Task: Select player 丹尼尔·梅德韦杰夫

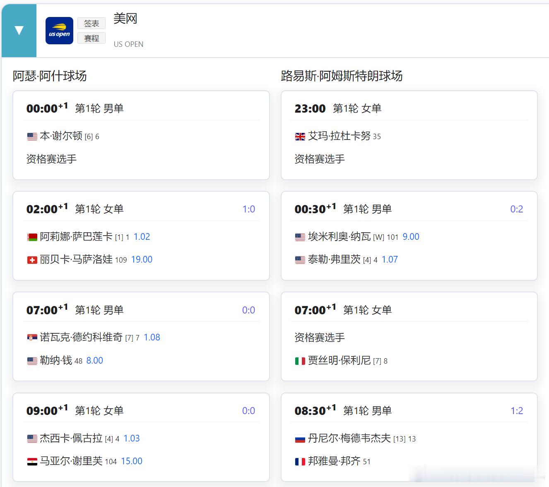Action: click(349, 438)
